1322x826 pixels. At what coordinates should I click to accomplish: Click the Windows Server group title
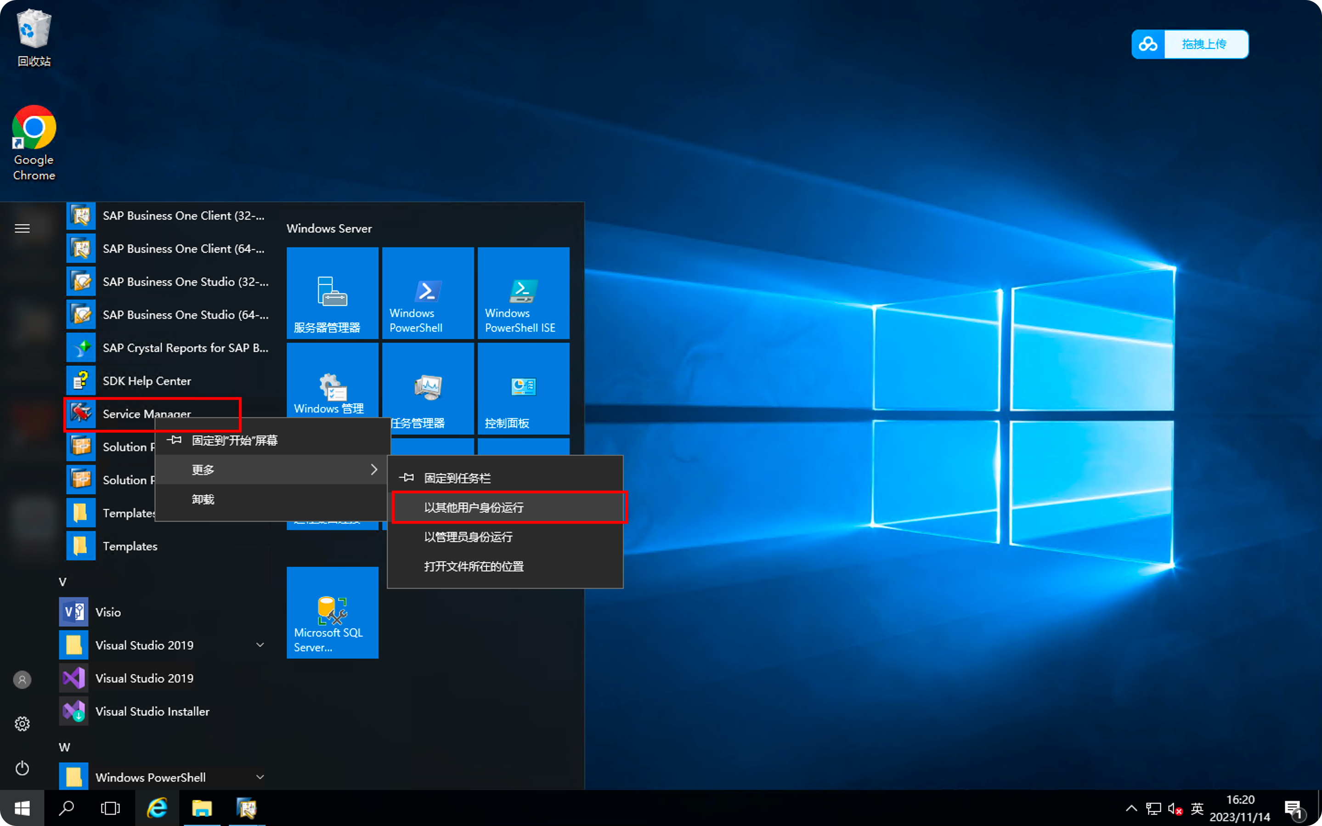click(329, 228)
